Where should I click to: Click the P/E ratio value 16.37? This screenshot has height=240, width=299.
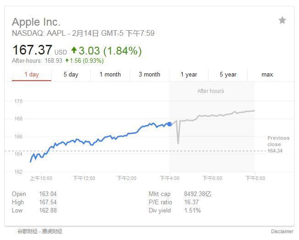click(x=191, y=202)
